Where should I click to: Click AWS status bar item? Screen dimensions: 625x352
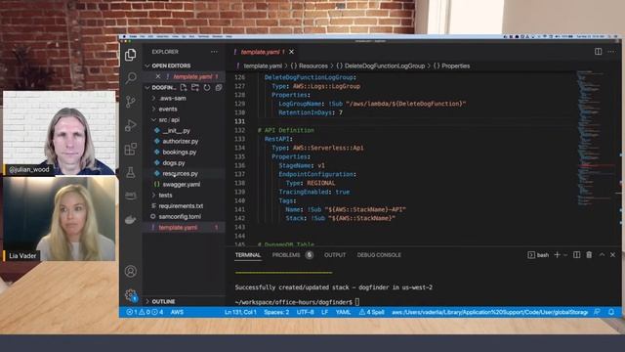point(177,312)
